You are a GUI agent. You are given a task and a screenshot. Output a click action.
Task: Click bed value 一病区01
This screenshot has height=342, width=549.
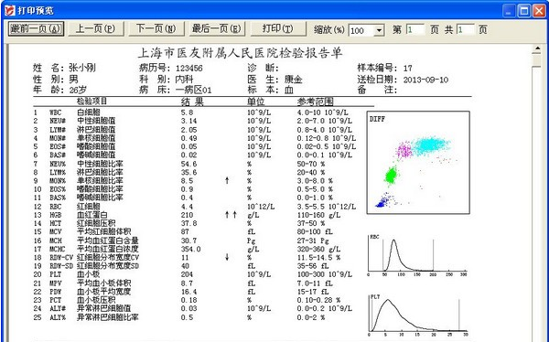[x=194, y=90]
